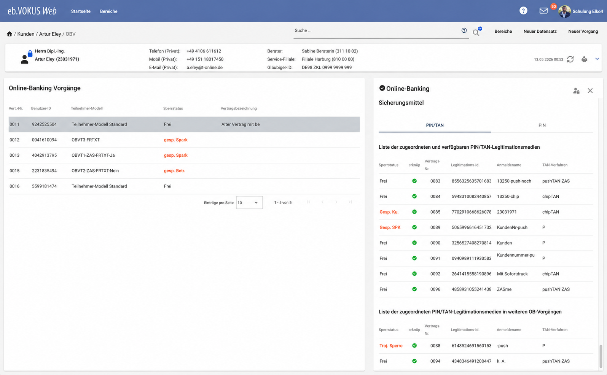Click the Suche search input field
This screenshot has height=375, width=607.
coord(377,30)
